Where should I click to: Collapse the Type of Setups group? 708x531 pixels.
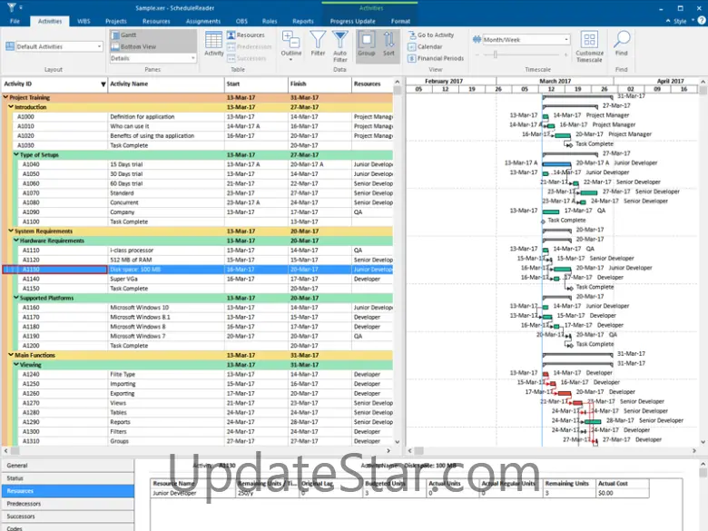(x=16, y=154)
